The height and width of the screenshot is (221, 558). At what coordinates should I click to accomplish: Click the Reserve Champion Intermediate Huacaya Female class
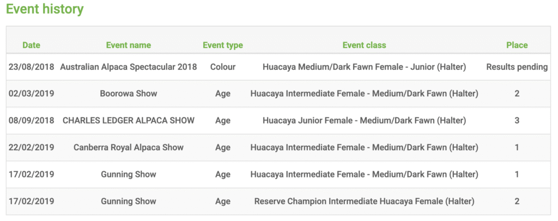point(364,201)
